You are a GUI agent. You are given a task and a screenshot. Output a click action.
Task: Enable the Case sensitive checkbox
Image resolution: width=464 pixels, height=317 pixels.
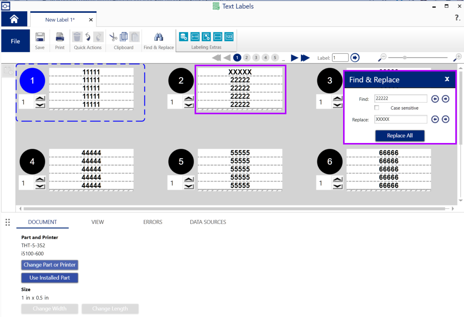click(x=377, y=108)
